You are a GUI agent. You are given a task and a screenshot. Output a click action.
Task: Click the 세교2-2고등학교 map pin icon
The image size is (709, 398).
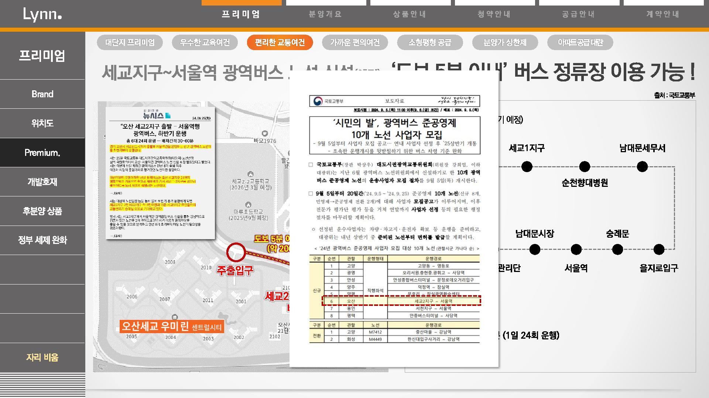point(250,174)
